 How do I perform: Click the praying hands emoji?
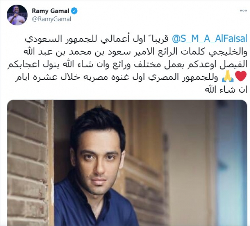tap(228, 77)
